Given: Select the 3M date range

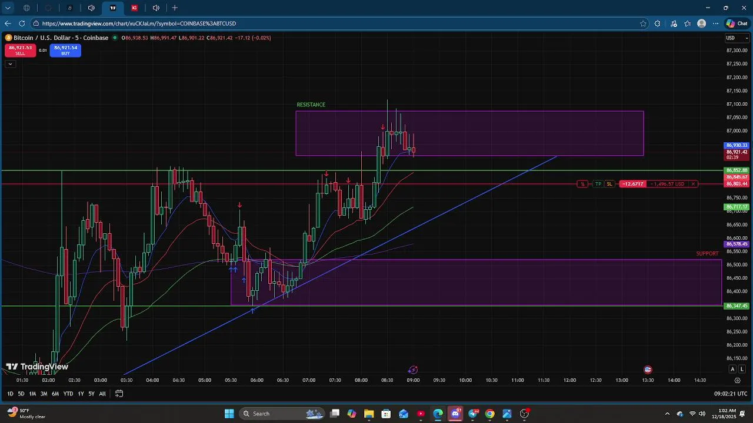Looking at the screenshot, I should 44,394.
